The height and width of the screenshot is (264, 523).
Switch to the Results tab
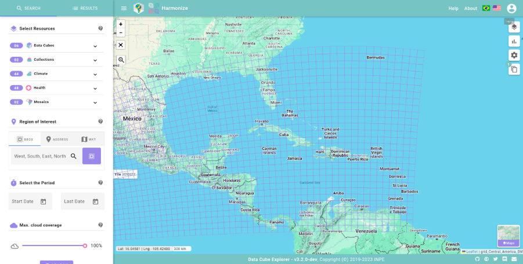(x=85, y=8)
